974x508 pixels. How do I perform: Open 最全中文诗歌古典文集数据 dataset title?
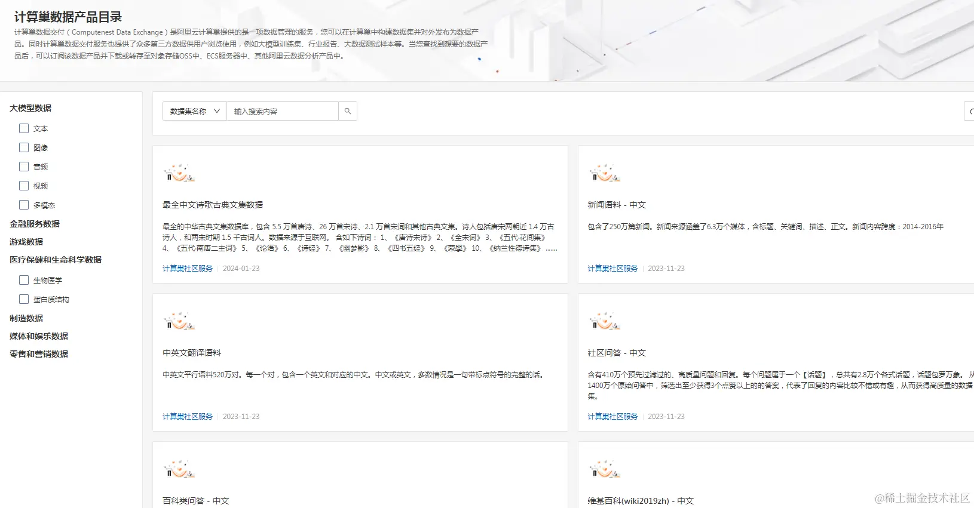point(213,205)
